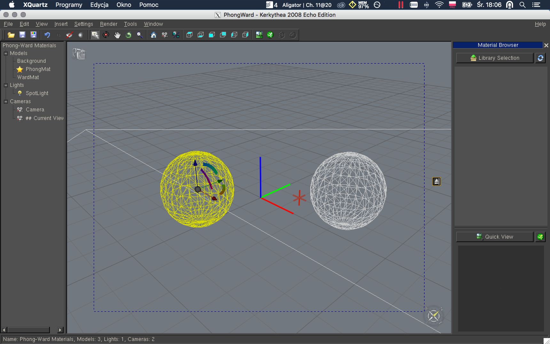Viewport: 550px width, 344px height.
Task: Click the Quick View button
Action: 495,237
